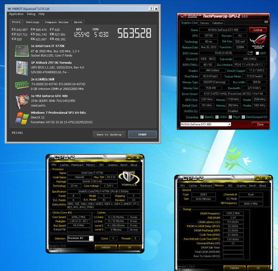Screen dimensions: 278x271
Task: Minimize the CPU-Z memory window
Action: click(x=258, y=178)
